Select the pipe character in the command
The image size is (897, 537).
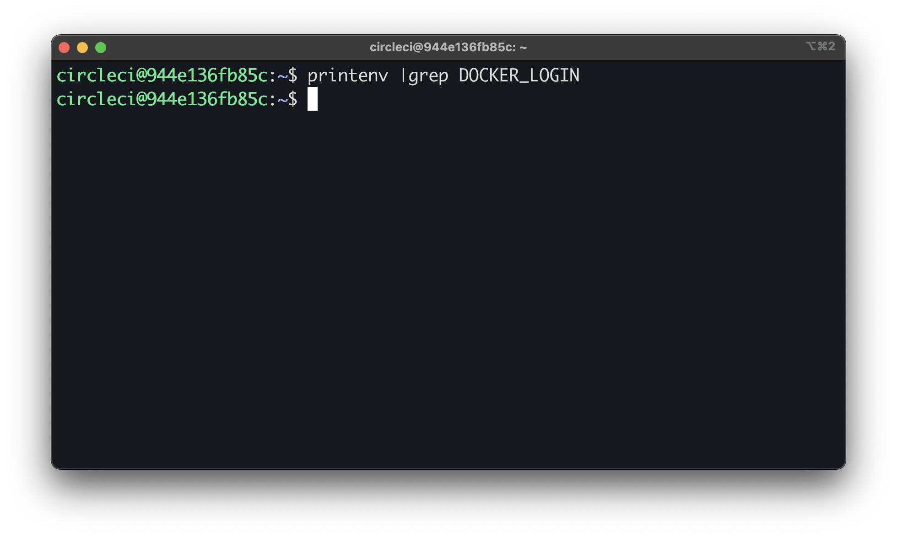403,75
